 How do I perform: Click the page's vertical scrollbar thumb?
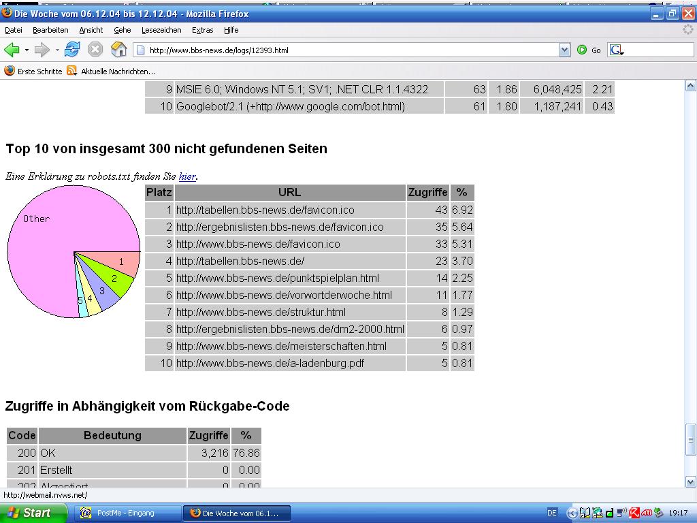(x=691, y=439)
